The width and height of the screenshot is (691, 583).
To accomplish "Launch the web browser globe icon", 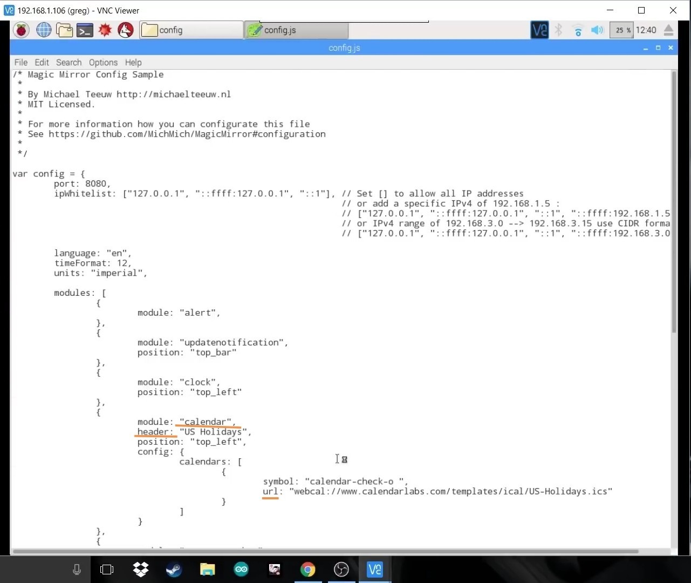I will (x=44, y=30).
